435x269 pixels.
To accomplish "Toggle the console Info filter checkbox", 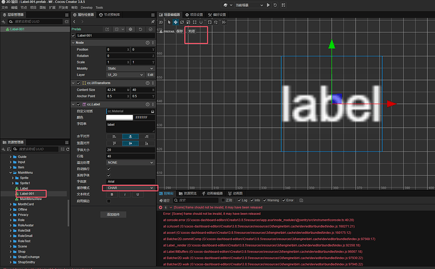I will pos(252,200).
